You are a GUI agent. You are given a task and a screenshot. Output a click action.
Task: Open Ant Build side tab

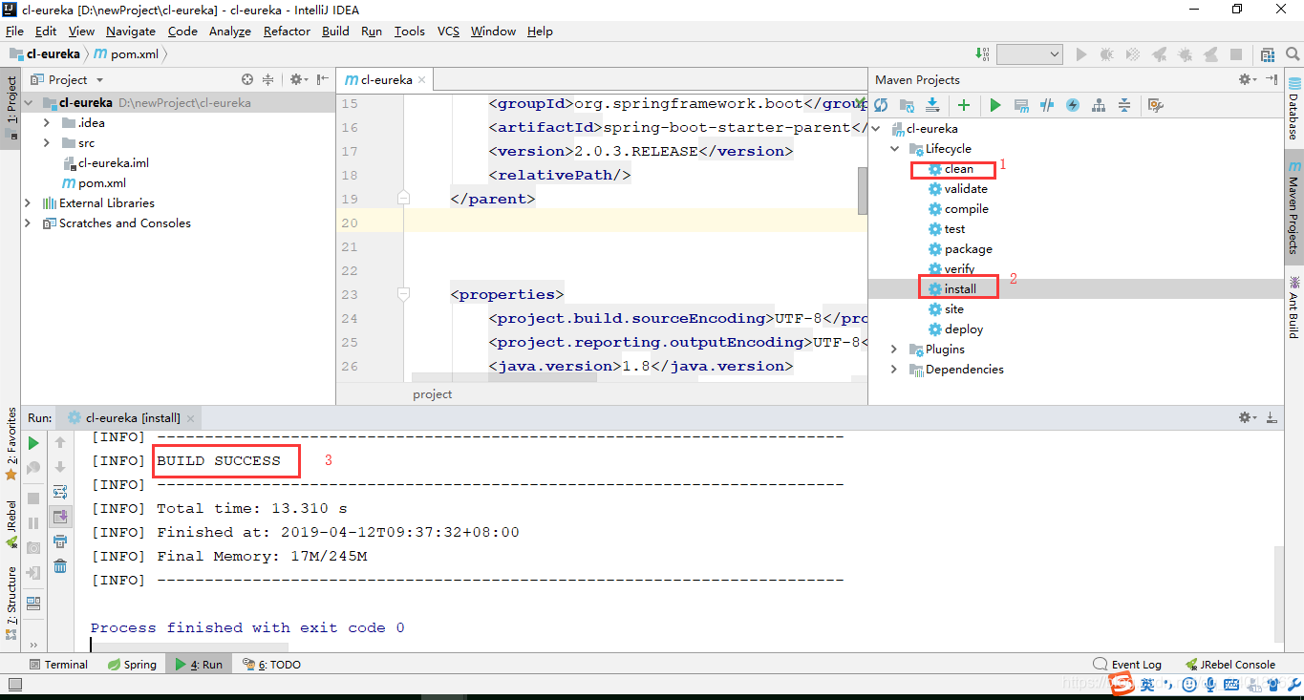pos(1293,307)
